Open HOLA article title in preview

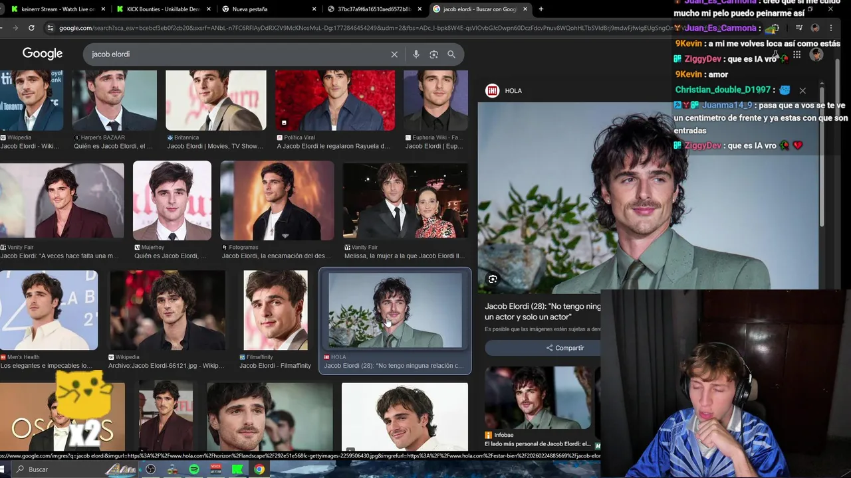(543, 311)
